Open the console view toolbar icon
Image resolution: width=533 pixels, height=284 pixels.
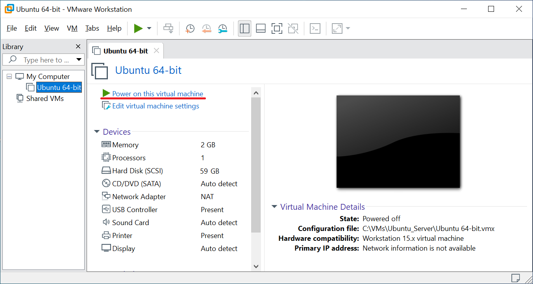[315, 28]
